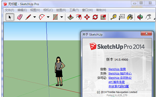The height and width of the screenshot is (97, 156).
Task: Open the 窗口(W) menu
Action: [x=88, y=10]
